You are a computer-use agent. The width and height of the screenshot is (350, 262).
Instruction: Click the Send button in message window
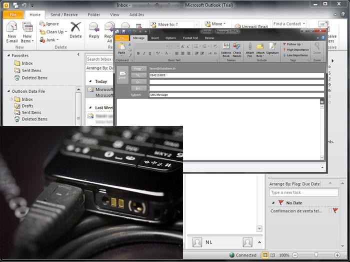point(122,75)
